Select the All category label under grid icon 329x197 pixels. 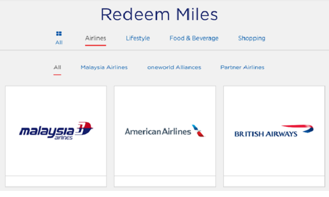[59, 43]
